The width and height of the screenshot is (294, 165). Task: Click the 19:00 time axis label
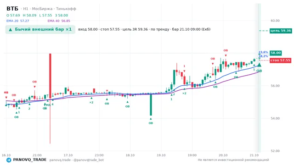(x=192, y=155)
